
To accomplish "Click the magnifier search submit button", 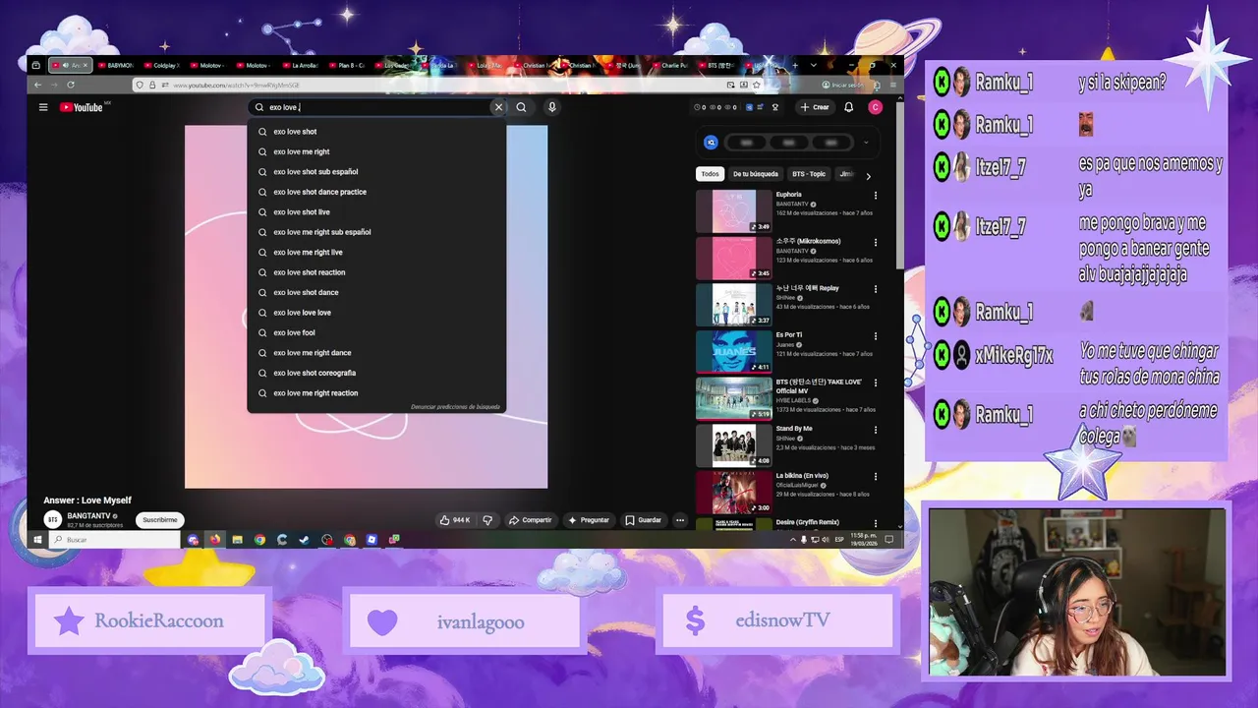I will [522, 107].
